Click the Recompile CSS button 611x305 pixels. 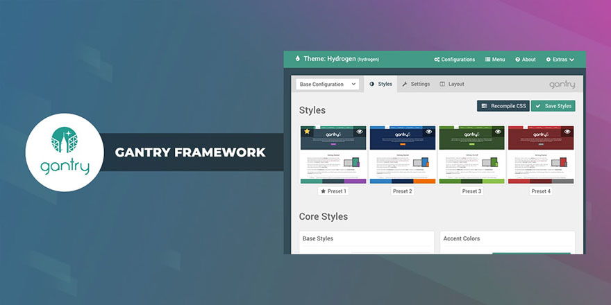[503, 106]
